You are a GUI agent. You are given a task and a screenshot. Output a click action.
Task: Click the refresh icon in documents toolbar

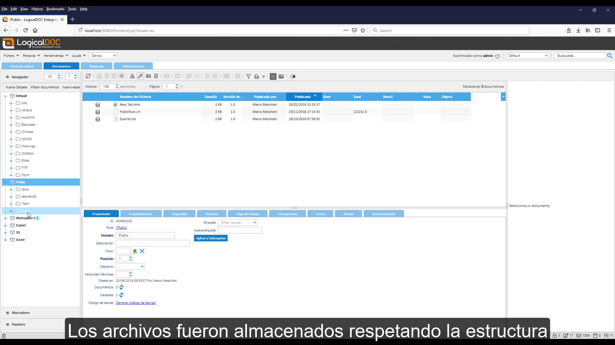point(88,76)
